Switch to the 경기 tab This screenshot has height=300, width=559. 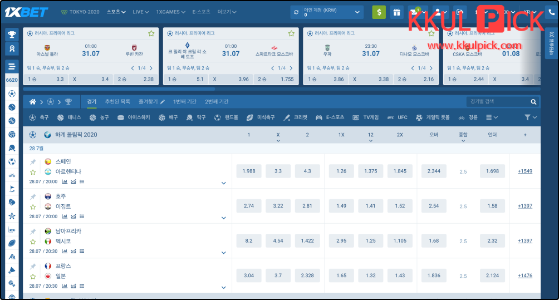point(92,102)
